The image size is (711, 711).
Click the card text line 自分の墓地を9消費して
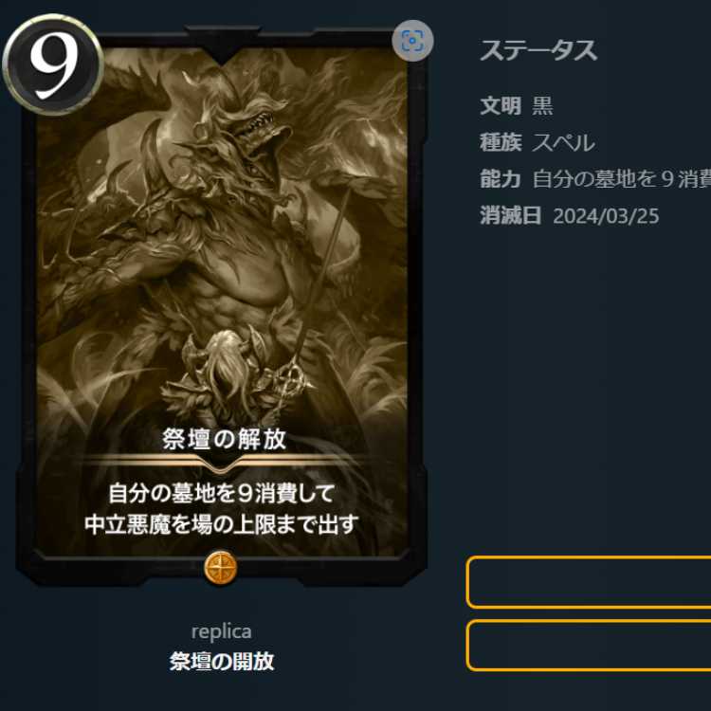coord(222,493)
